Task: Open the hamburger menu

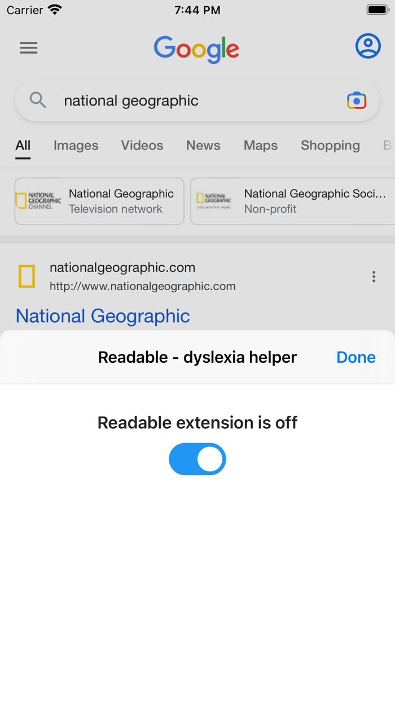Action: point(28,47)
